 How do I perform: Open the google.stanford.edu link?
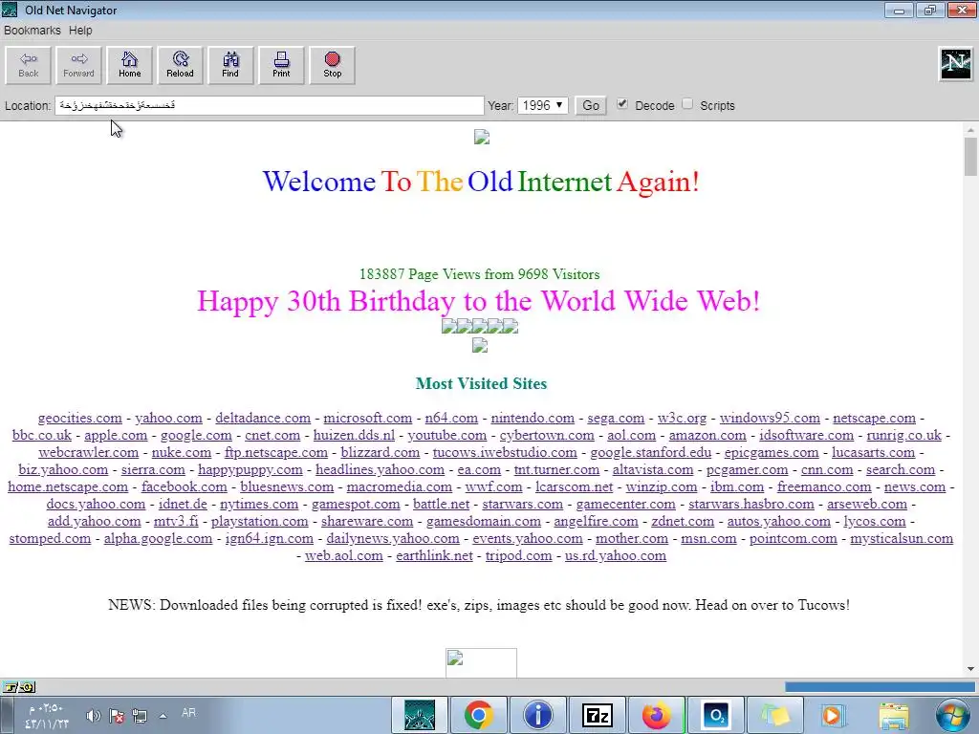(x=650, y=452)
